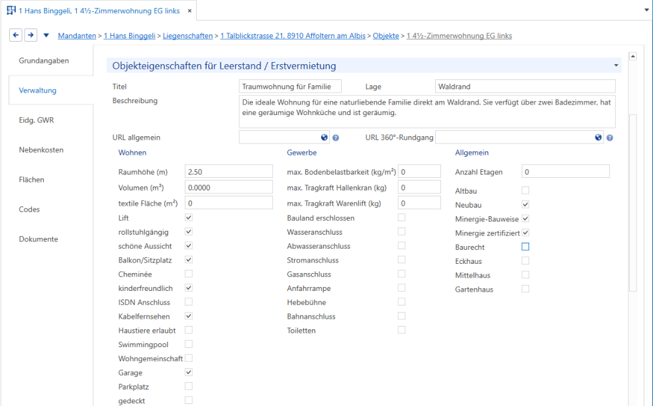Click the max. Tragkraft Warenlift field

(x=419, y=204)
